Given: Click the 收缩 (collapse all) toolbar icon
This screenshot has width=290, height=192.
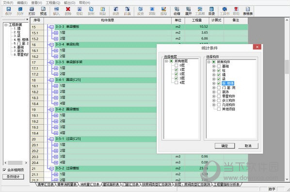Looking at the screenshot, I should 177,11.
